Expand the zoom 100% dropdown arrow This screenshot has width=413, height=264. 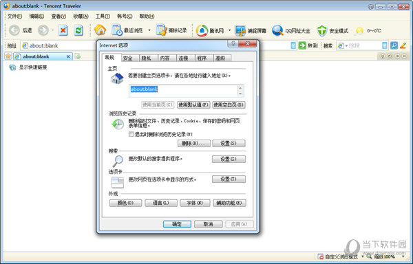coord(403,256)
